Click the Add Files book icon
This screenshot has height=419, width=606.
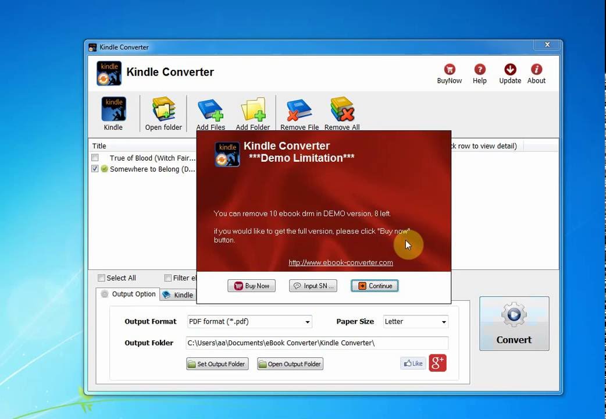click(x=211, y=110)
